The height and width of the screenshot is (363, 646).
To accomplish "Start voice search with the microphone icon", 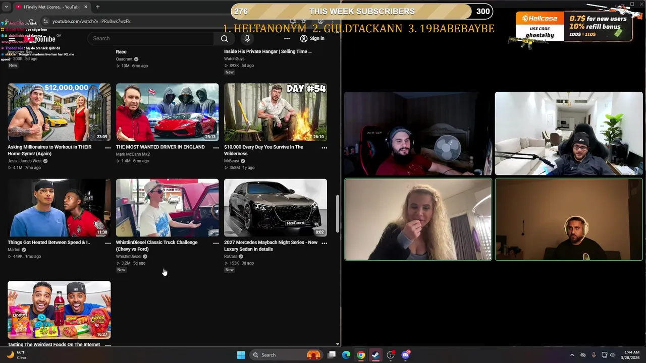I will (247, 38).
